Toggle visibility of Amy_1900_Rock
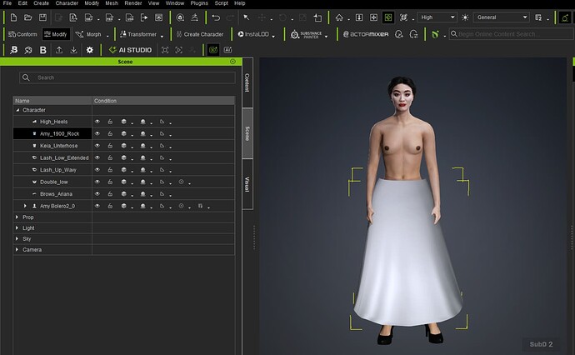 pos(97,133)
